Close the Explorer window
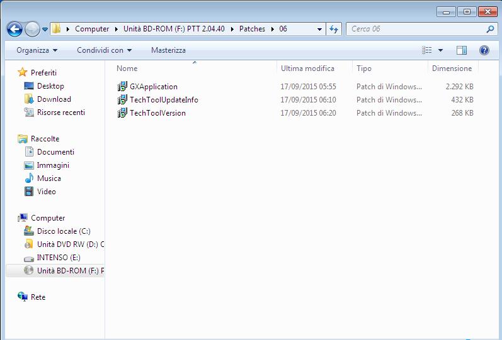The image size is (502, 340). point(488,12)
